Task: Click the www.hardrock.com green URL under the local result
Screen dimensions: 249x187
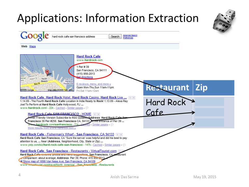Action: click(x=89, y=60)
